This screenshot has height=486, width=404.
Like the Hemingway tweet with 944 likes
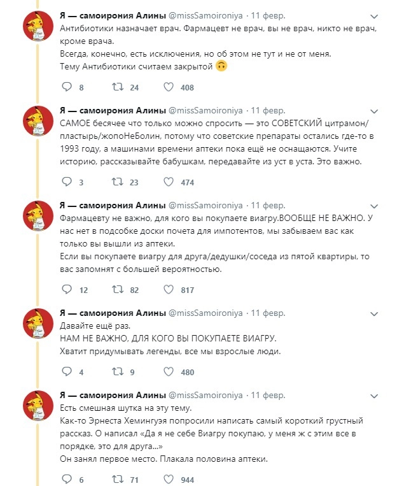169,479
